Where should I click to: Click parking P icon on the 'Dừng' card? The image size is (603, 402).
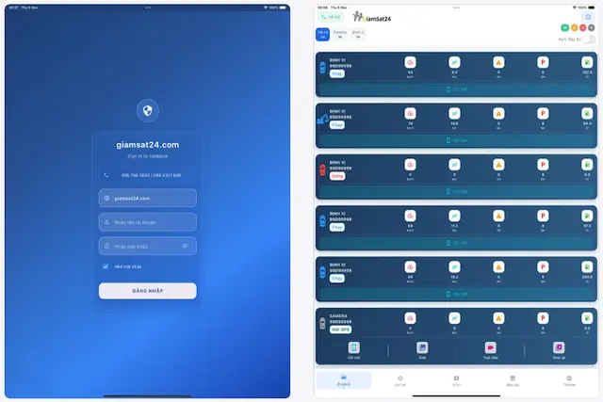point(543,165)
